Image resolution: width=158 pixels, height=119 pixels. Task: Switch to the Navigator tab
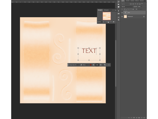tap(100, 10)
